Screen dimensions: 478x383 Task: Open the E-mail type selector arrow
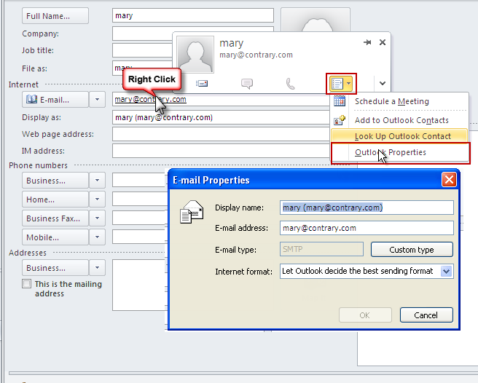(x=97, y=100)
